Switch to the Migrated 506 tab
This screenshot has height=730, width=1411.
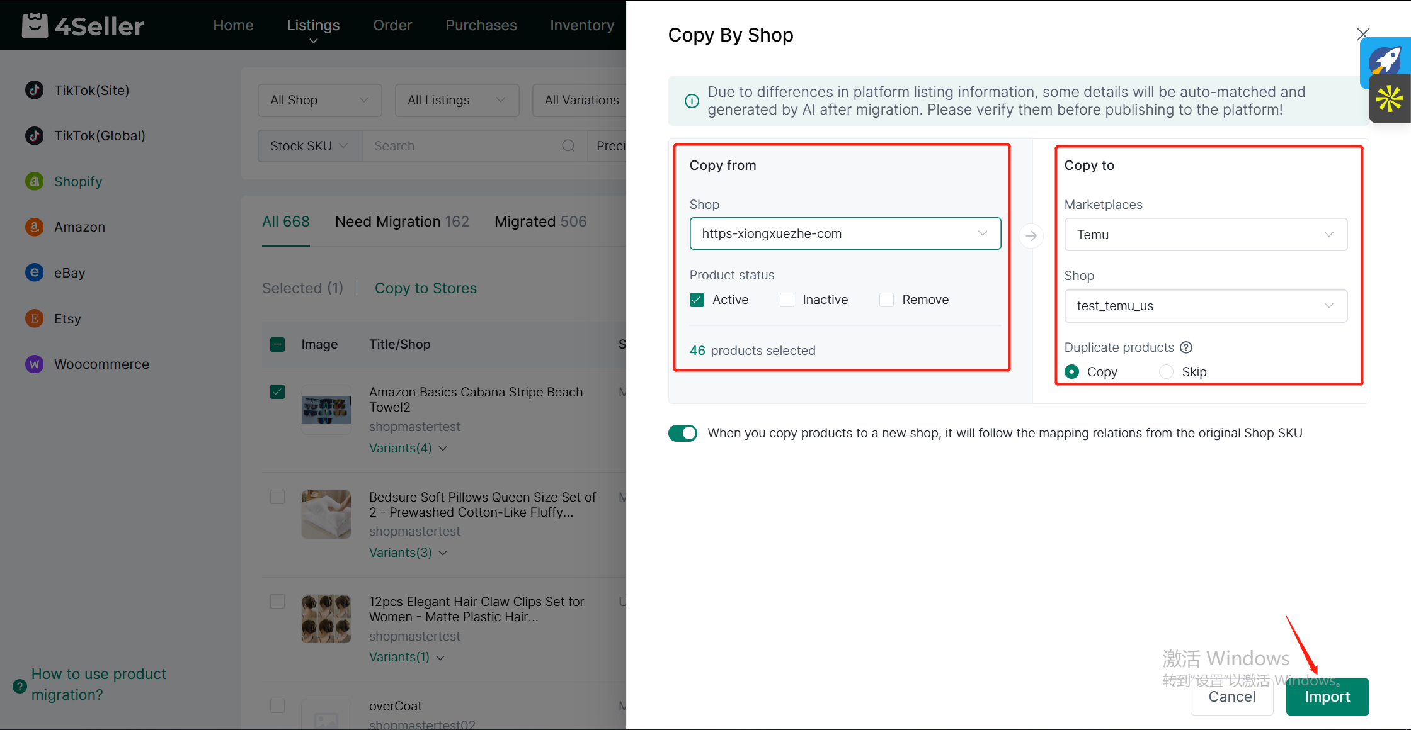[x=540, y=222]
